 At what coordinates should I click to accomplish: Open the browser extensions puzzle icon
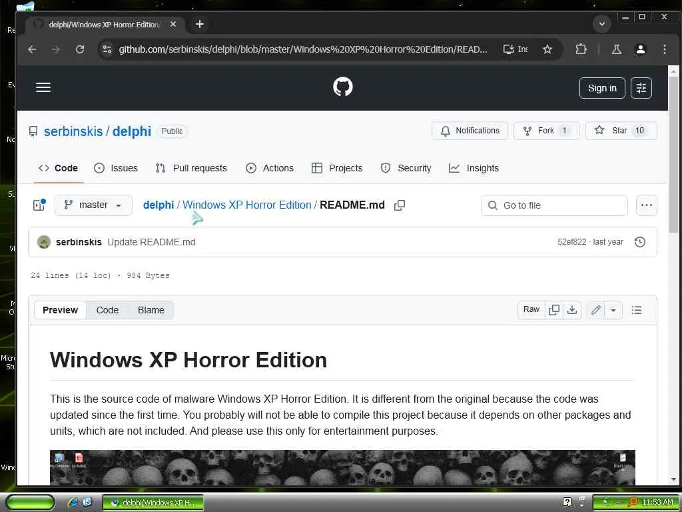pos(581,49)
